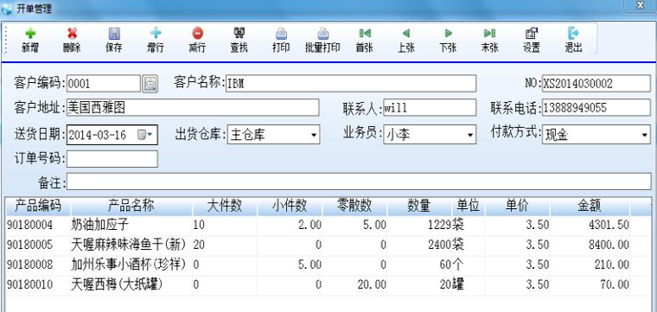Click the 删除 (delete) red X icon
The height and width of the screenshot is (312, 657).
[72, 34]
